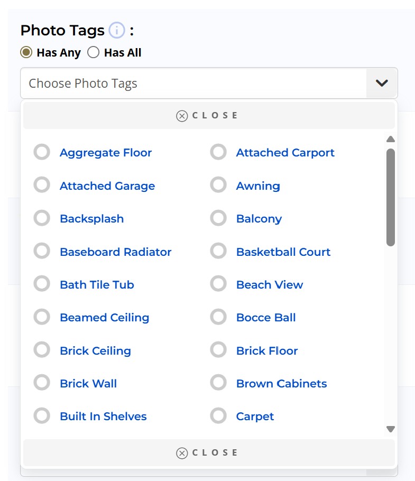Image resolution: width=415 pixels, height=481 pixels.
Task: Pick the Brick Wall tag label
Action: (x=88, y=384)
